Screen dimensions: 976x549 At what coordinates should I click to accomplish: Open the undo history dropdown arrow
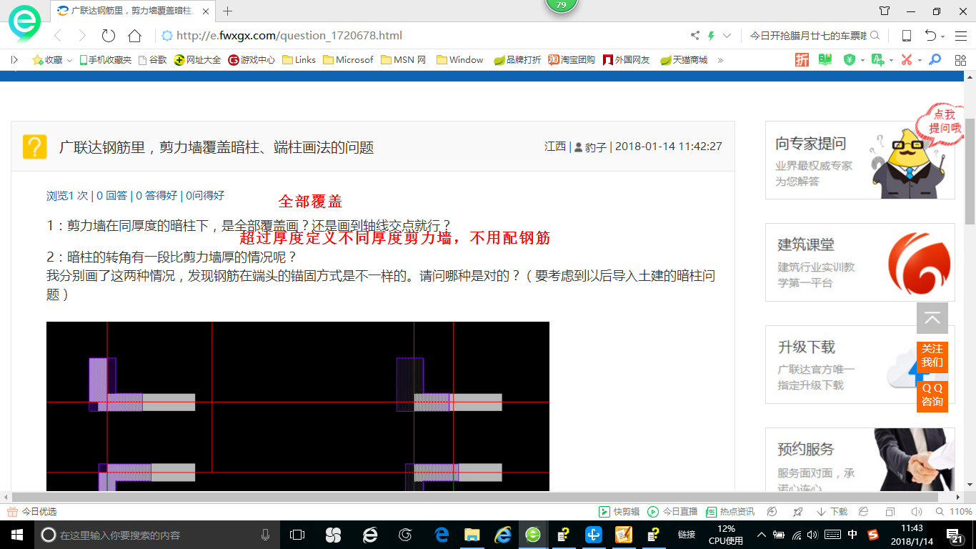pyautogui.click(x=943, y=36)
